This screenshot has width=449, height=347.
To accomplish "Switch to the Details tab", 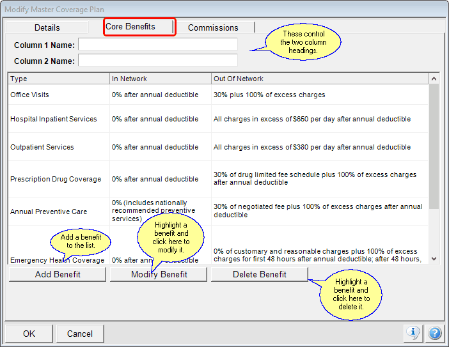I will pos(47,27).
